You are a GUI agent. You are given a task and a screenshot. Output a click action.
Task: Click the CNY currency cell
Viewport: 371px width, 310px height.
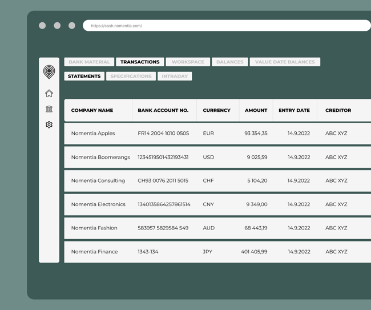[208, 204]
